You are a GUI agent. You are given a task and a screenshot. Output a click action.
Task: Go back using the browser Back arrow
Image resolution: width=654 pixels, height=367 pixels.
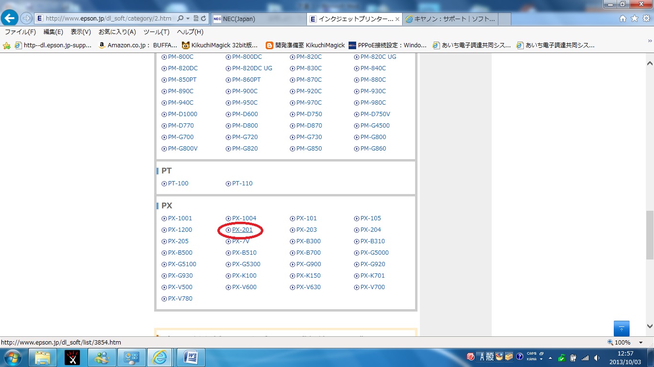click(x=10, y=18)
